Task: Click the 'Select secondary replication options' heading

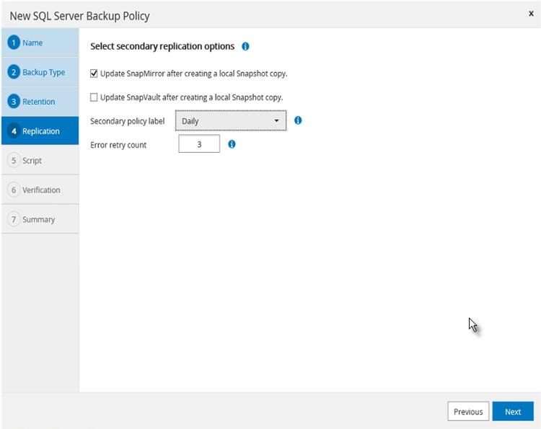Action: pos(162,47)
